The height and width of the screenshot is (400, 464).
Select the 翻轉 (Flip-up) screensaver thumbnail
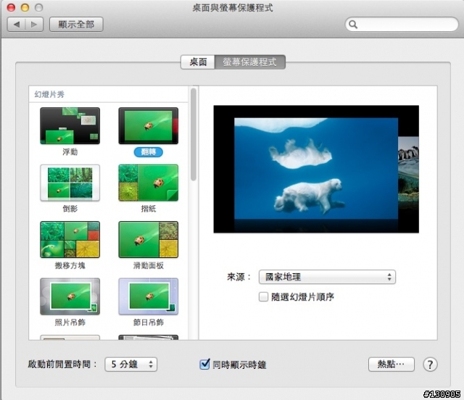(148, 126)
